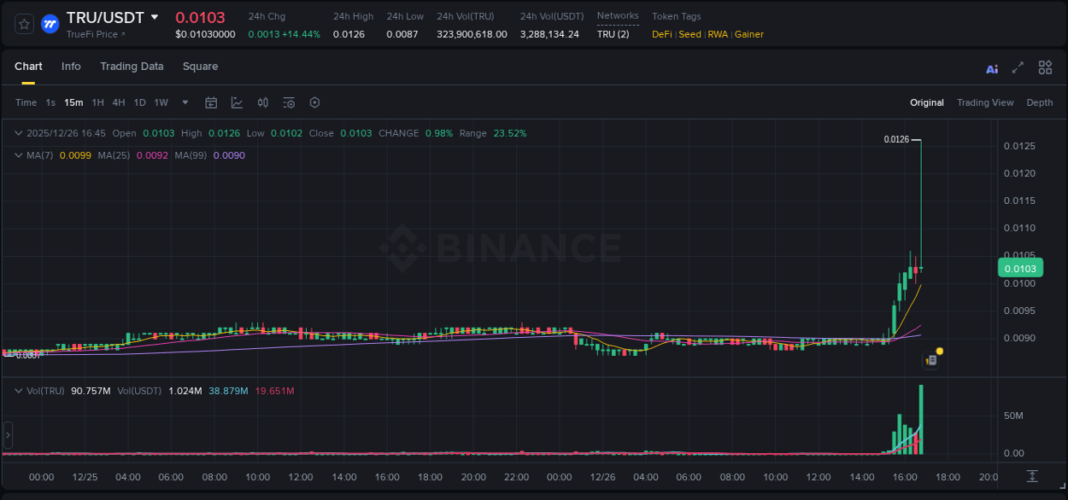
Task: Open the chart settings hexagon icon
Action: pos(314,102)
